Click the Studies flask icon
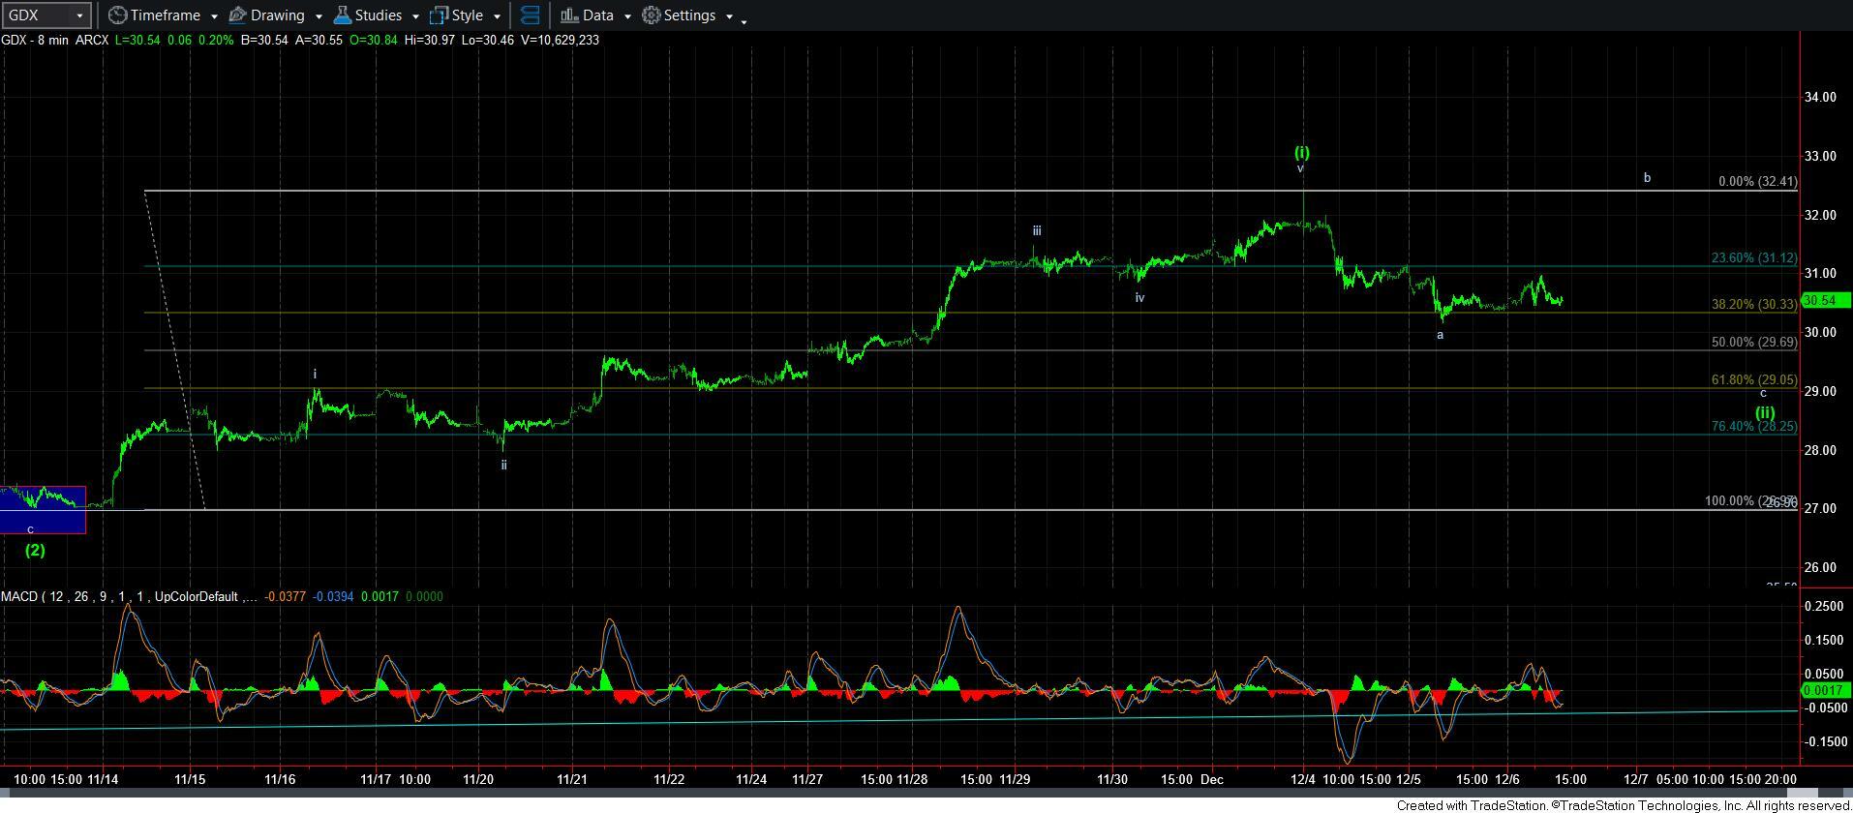This screenshot has height=813, width=1853. pyautogui.click(x=342, y=15)
